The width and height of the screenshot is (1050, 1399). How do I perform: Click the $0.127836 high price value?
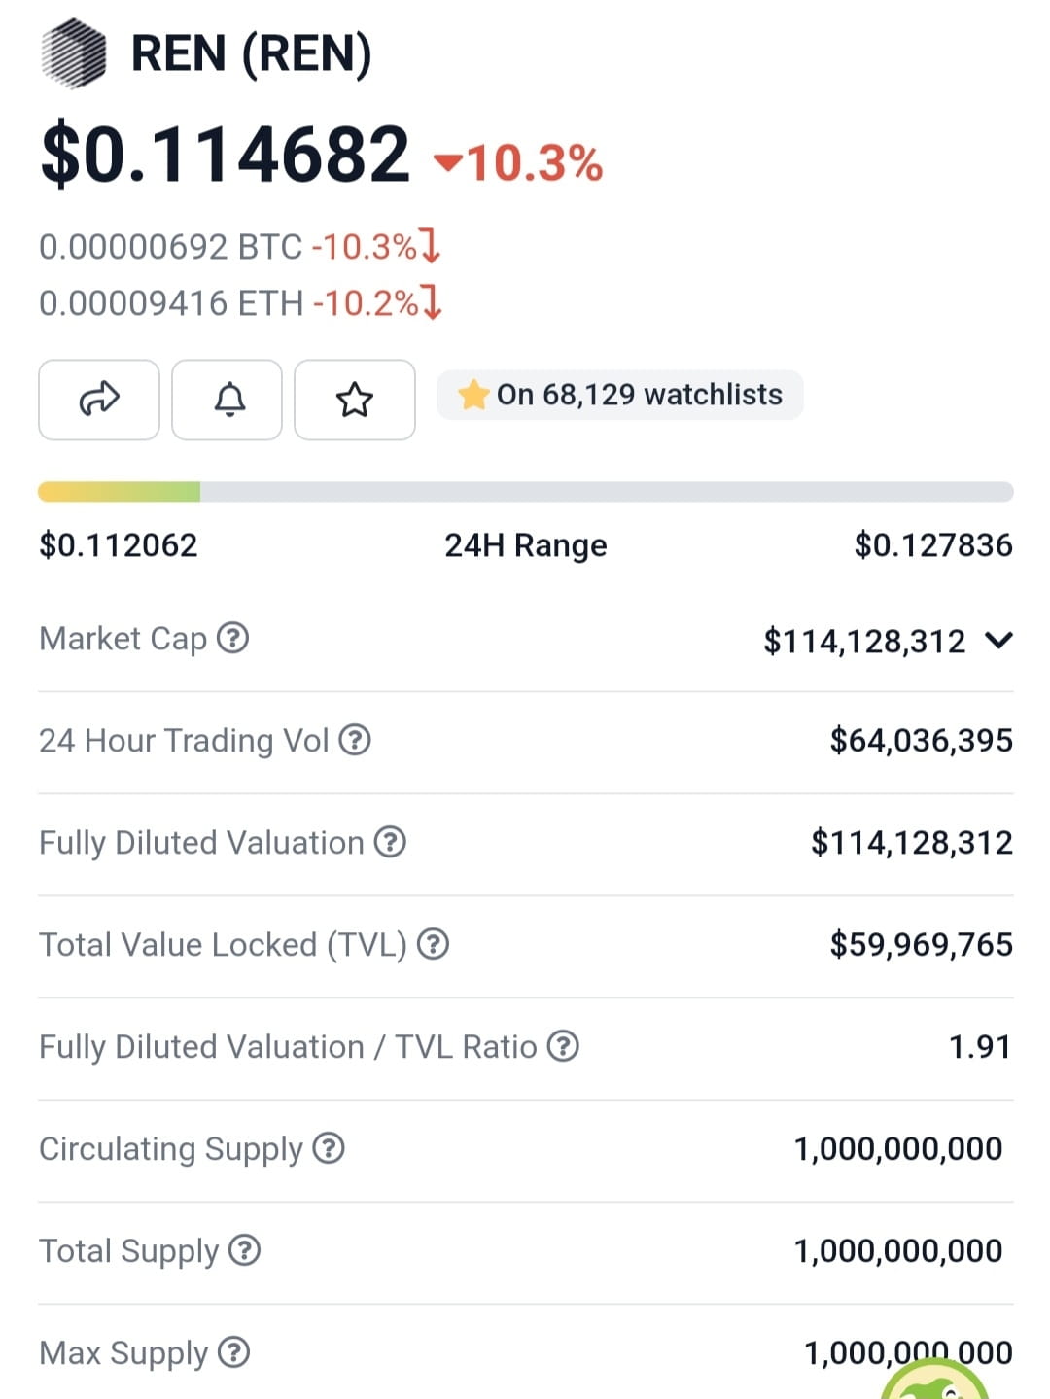pyautogui.click(x=931, y=544)
